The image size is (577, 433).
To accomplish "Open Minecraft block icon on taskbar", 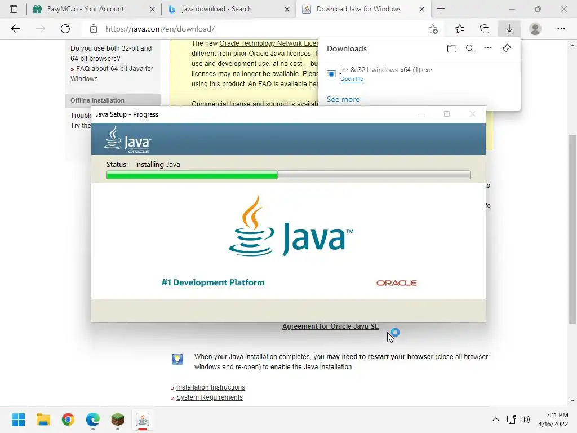I will click(118, 419).
